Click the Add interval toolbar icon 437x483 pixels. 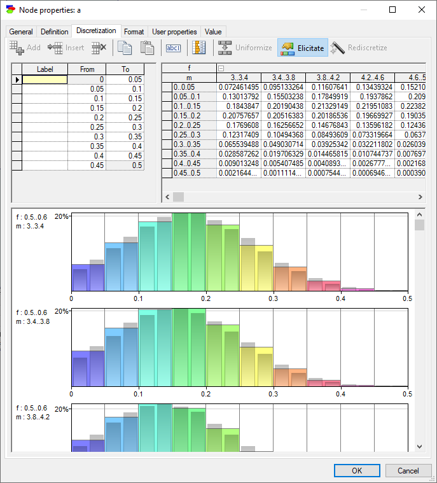point(17,48)
